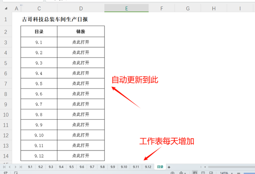This screenshot has width=255, height=174.
Task: Select row 7 header
Action: [x=6, y=83]
